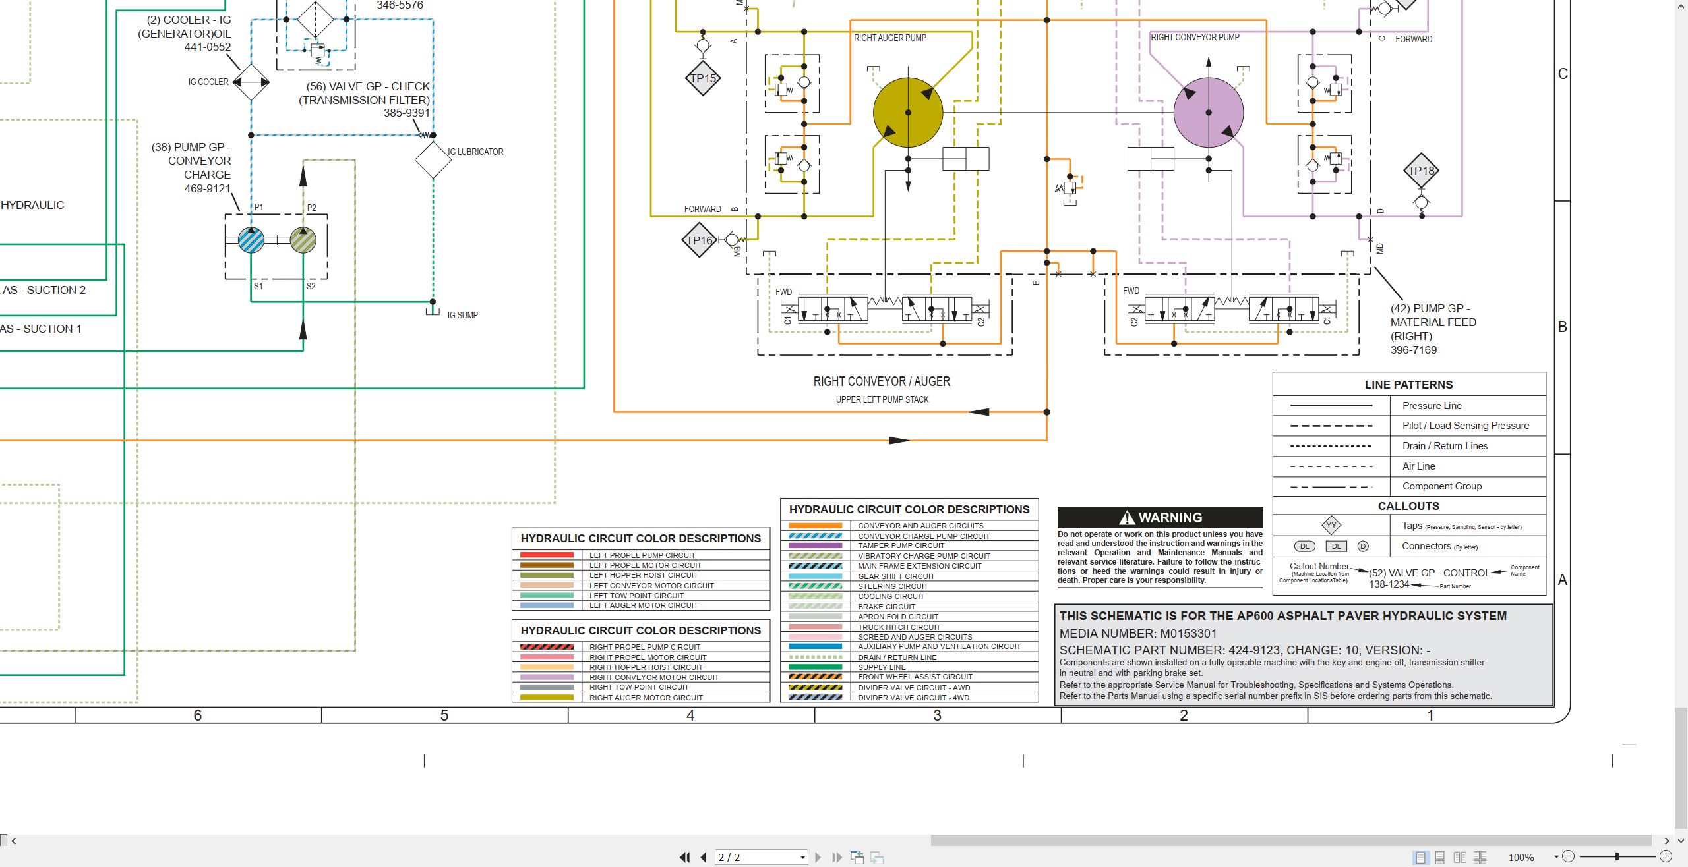Image resolution: width=1688 pixels, height=867 pixels.
Task: Click the RIGHT CONVEYOR / AUGER title
Action: click(x=882, y=381)
